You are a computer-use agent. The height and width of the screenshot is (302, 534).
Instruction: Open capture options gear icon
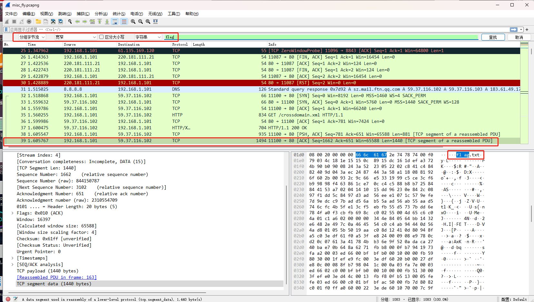[29, 22]
